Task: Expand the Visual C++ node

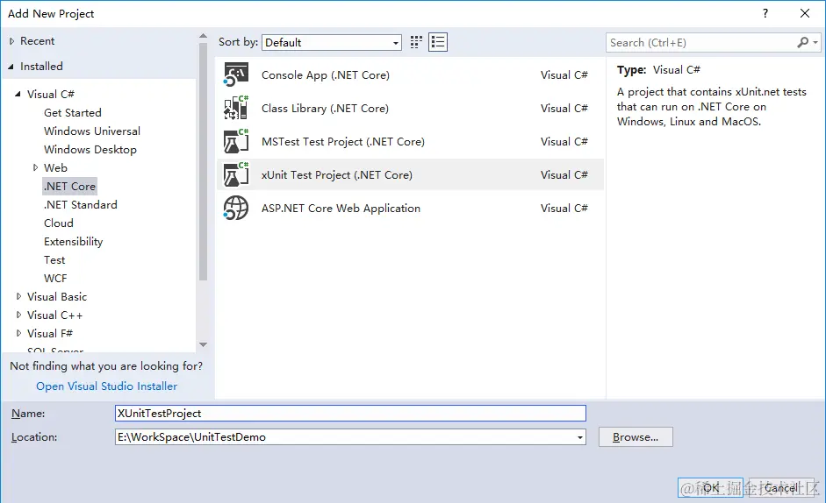Action: point(19,315)
